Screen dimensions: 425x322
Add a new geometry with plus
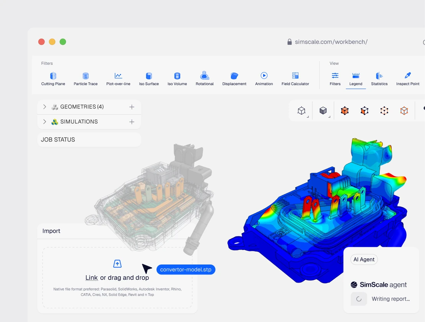tap(132, 107)
